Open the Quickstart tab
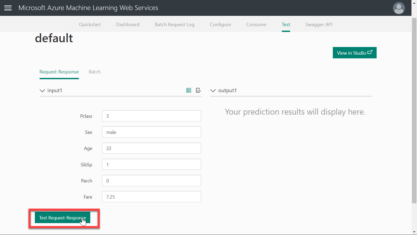The width and height of the screenshot is (417, 235). click(x=90, y=25)
